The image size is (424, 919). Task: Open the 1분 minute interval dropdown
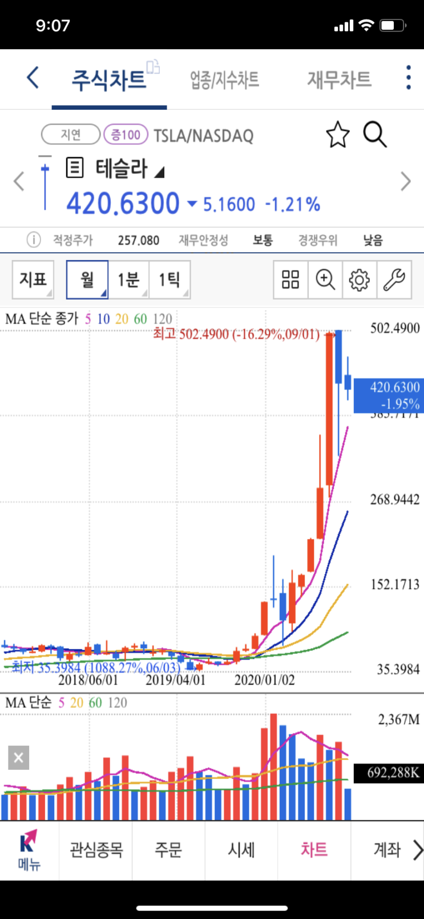(x=129, y=279)
